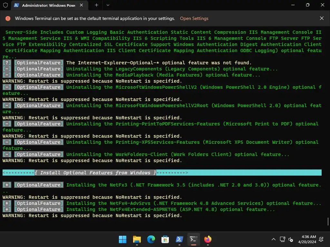This screenshot has width=330, height=247.
Task: Restore down the Windows Terminal window
Action: tap(308, 5)
